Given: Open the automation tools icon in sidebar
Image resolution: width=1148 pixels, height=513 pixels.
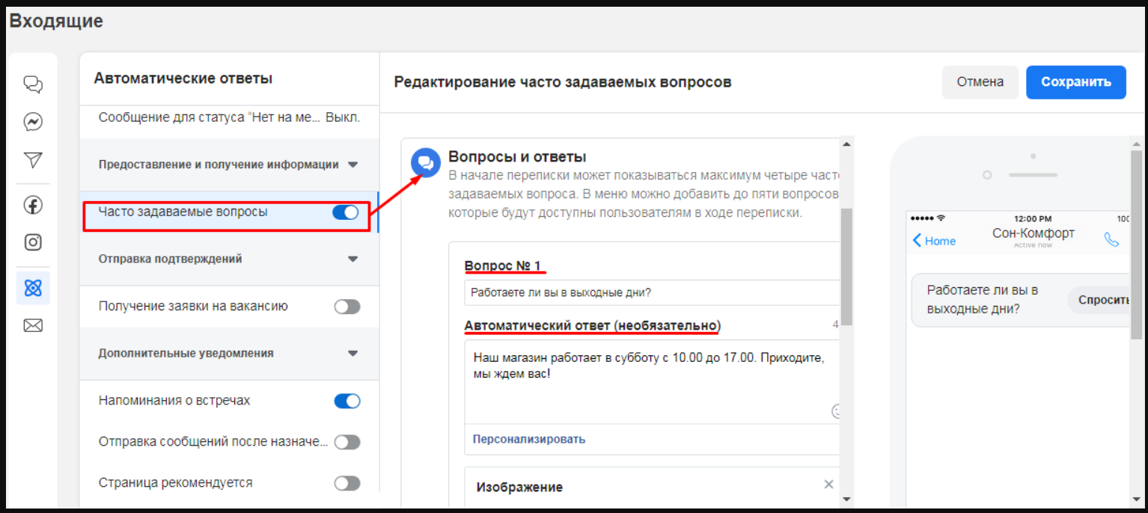Looking at the screenshot, I should (x=32, y=287).
